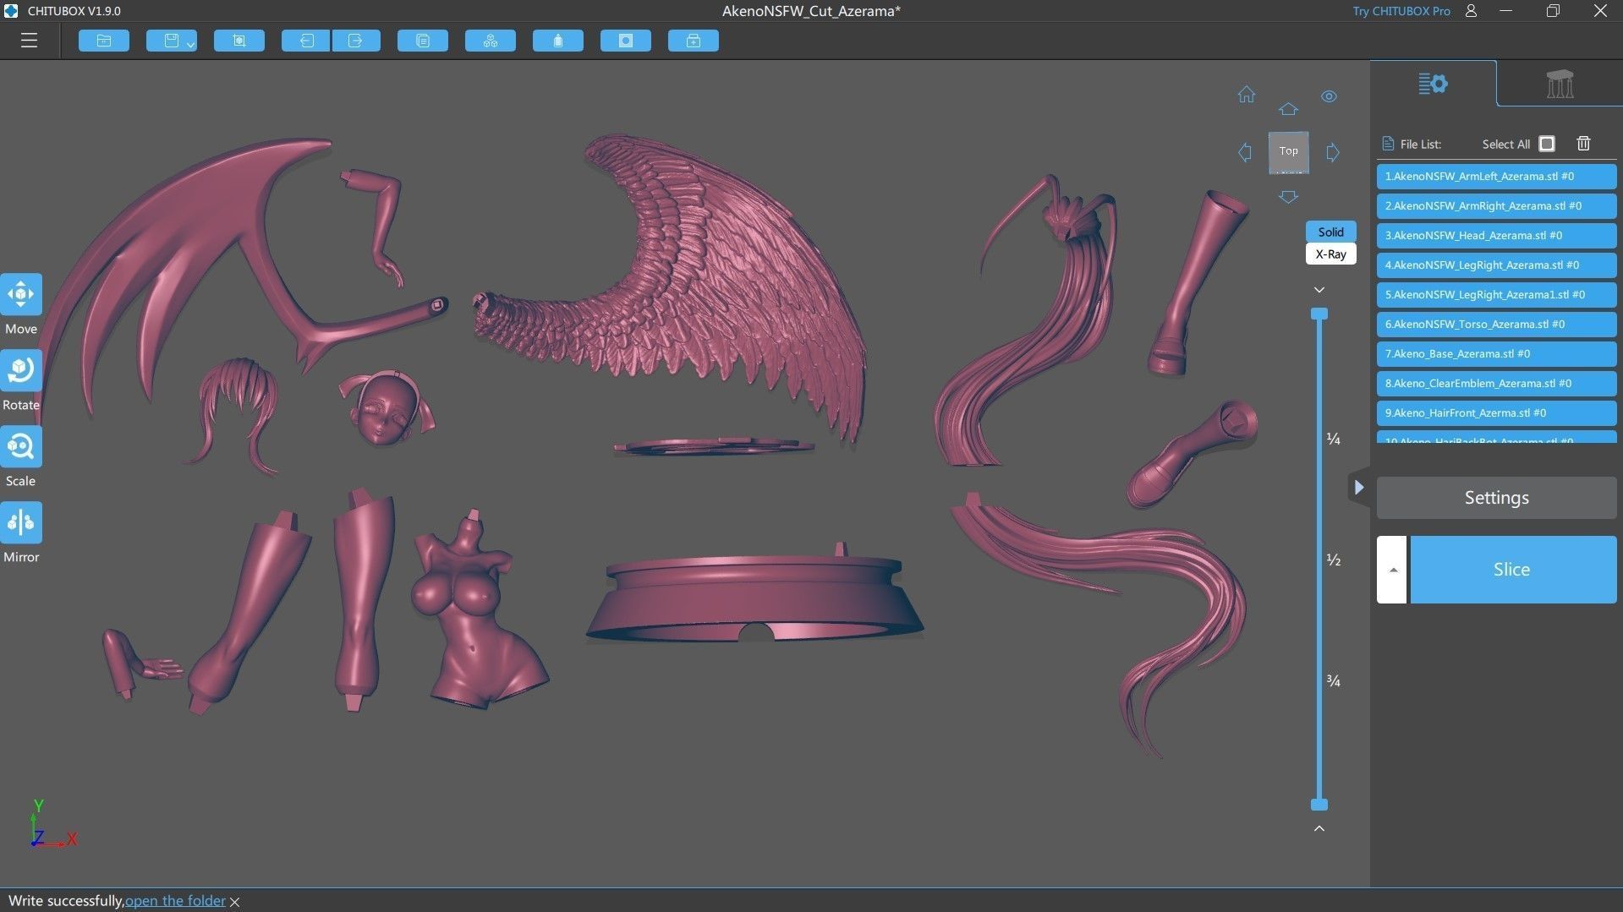
Task: Toggle the eye perspective view icon
Action: pos(1329,96)
